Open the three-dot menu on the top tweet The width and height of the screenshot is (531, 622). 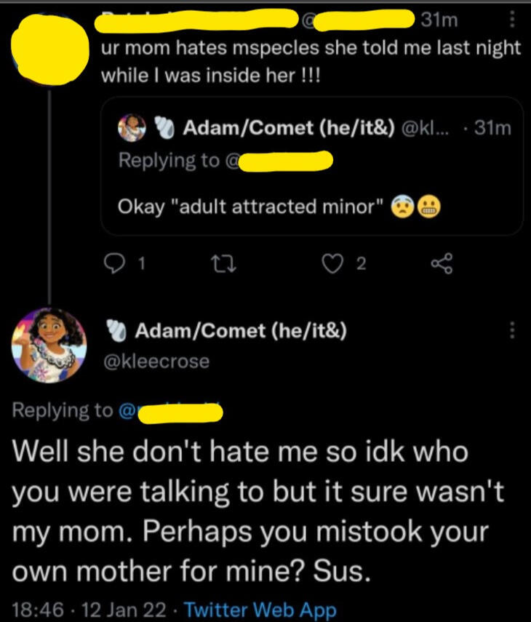pos(512,21)
